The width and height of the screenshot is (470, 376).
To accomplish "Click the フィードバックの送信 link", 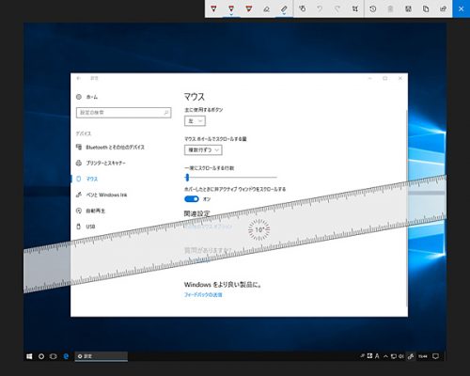I will 203,294.
